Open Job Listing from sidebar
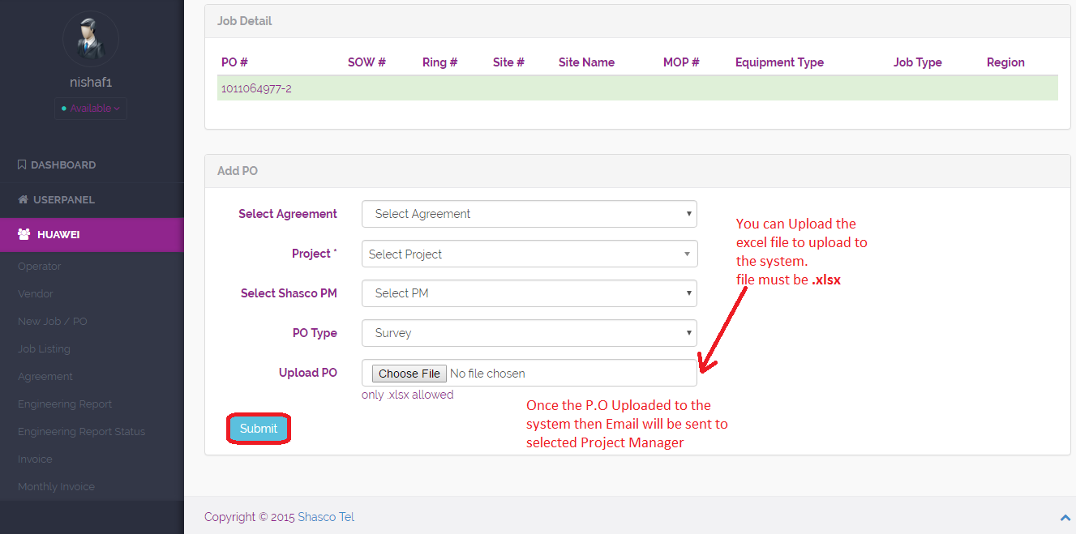The width and height of the screenshot is (1076, 534). coord(45,349)
